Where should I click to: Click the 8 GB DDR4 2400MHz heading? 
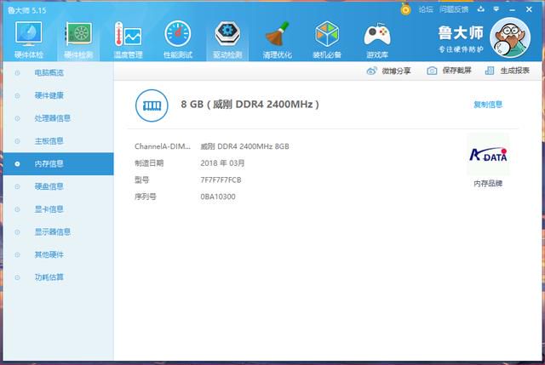pos(250,104)
